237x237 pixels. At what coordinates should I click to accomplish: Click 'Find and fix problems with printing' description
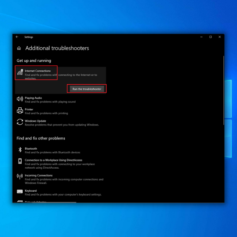coord(46,113)
